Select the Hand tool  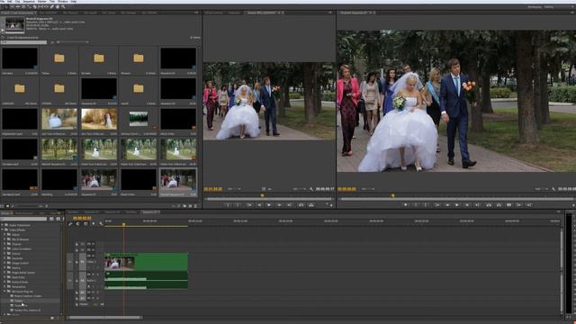(x=58, y=6)
